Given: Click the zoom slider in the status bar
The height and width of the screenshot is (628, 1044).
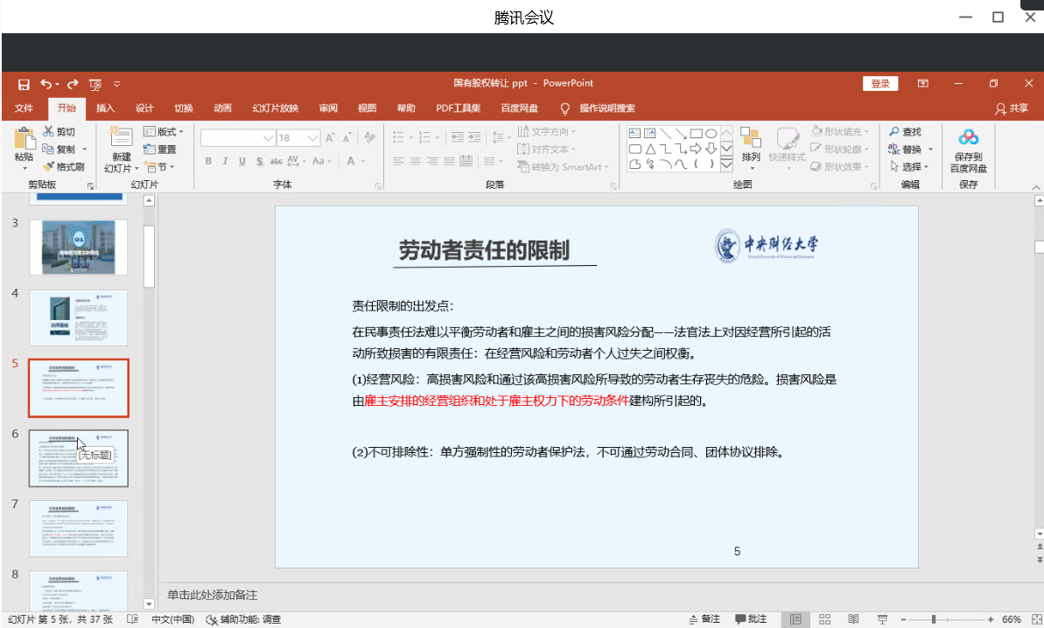Looking at the screenshot, I should pyautogui.click(x=934, y=619).
